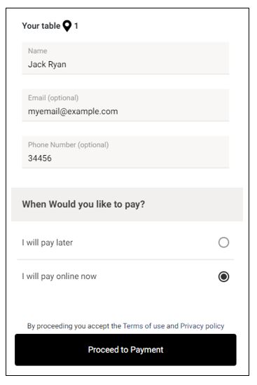
Task: Click the table number 1 beside the pin
Action: pos(76,26)
